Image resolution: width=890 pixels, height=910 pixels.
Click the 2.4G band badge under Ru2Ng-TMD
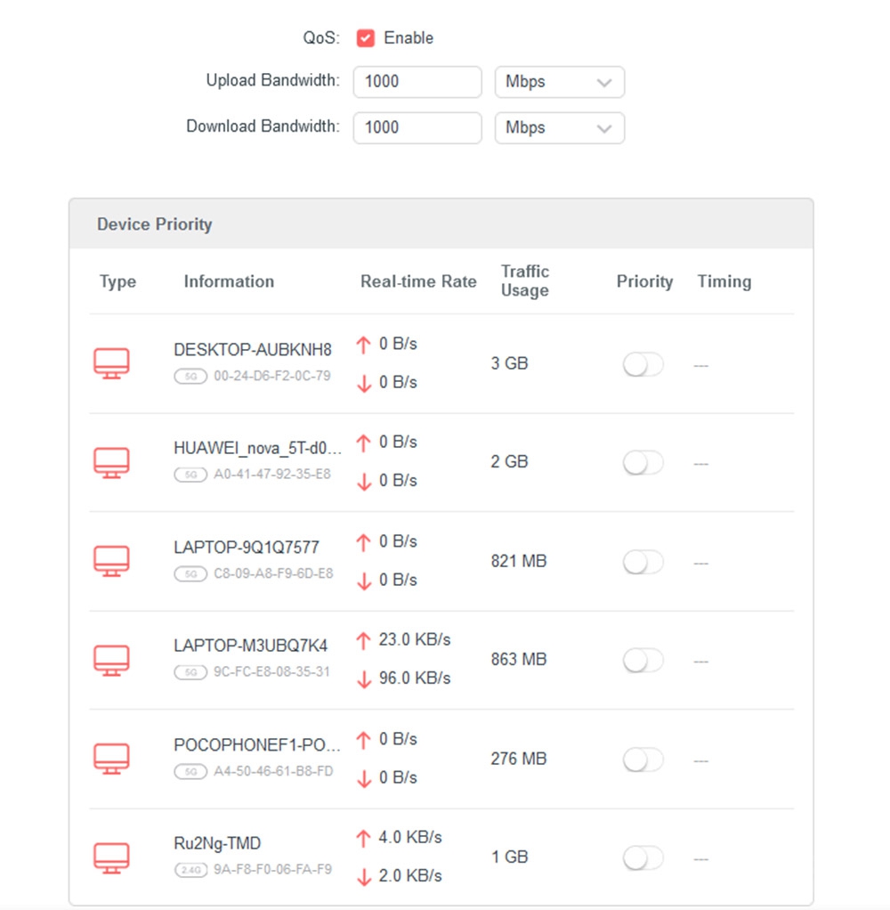coord(190,870)
